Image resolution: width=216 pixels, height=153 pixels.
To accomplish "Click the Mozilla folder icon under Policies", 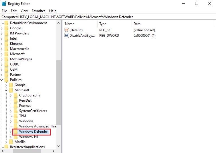I will coord(11,142).
